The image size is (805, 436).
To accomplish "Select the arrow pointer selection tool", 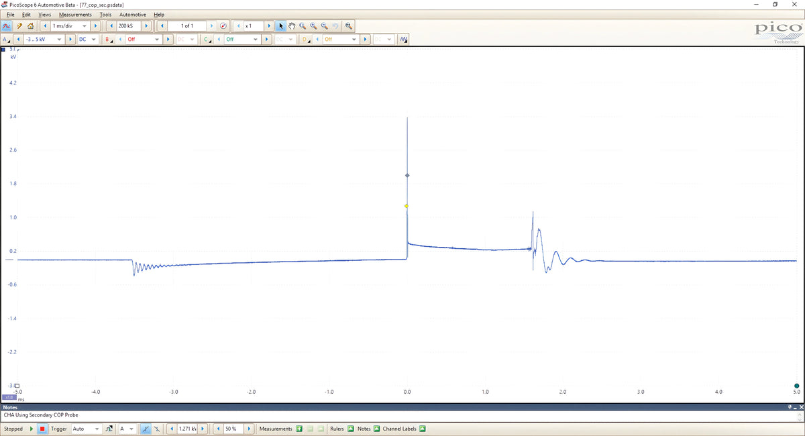I will pos(281,25).
